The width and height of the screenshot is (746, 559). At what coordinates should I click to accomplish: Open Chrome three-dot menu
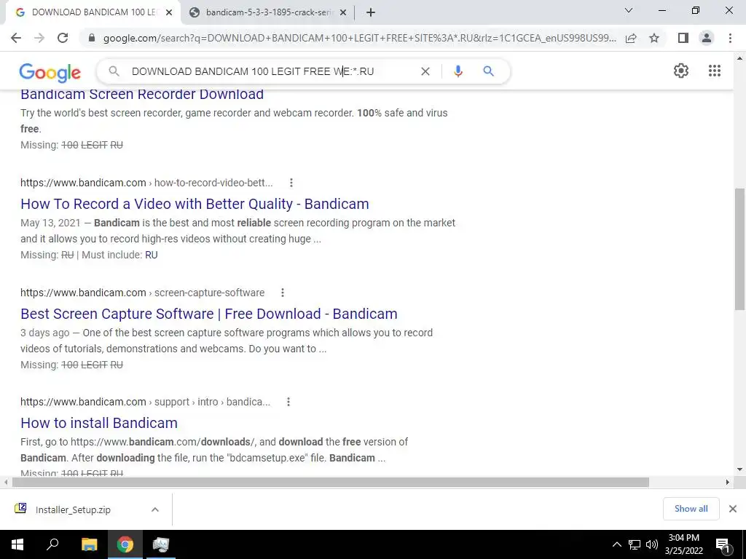point(730,38)
